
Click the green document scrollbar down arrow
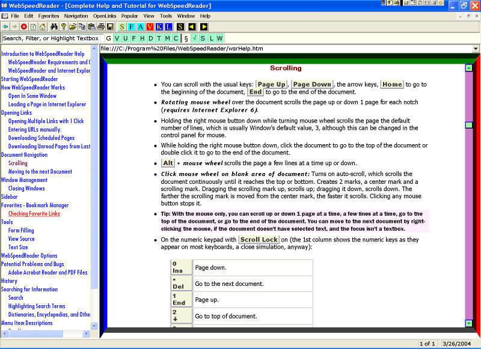point(469,323)
